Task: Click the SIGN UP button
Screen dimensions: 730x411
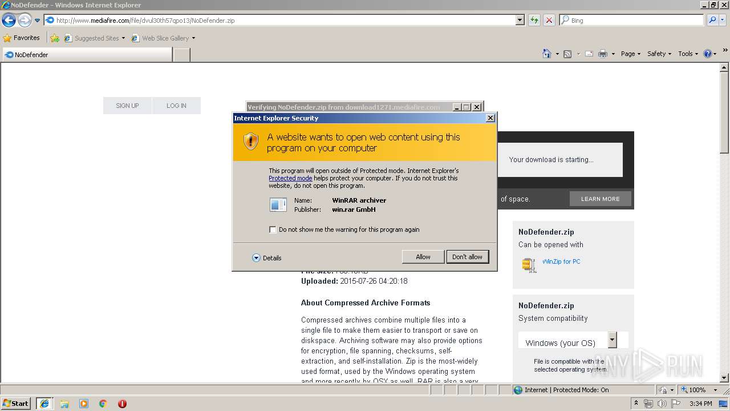Action: tap(127, 106)
